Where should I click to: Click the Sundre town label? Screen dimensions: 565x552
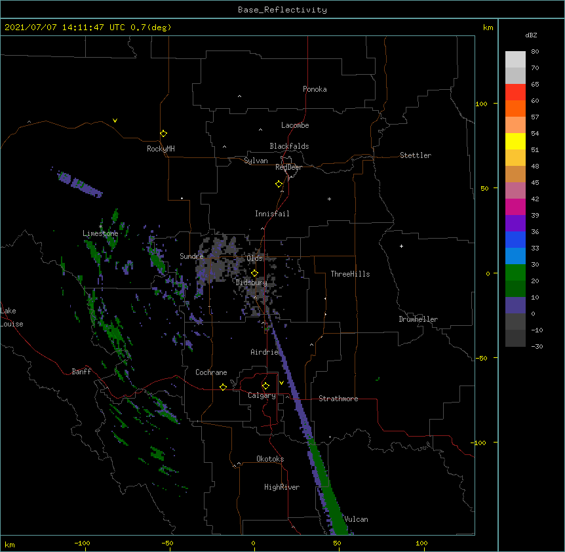(x=191, y=256)
